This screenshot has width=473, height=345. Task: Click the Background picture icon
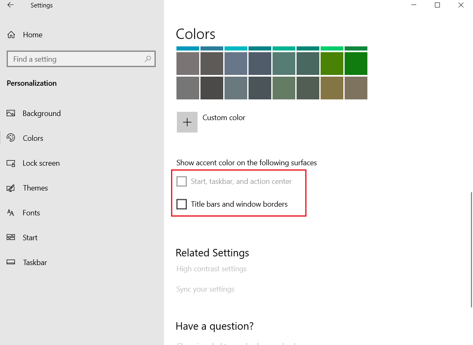coord(11,113)
